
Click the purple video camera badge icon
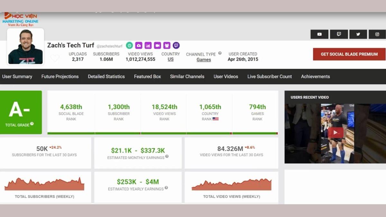coord(157,45)
